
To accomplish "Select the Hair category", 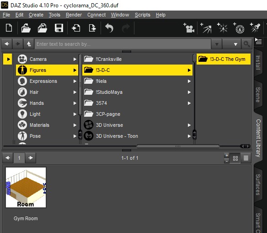I will pos(47,92).
